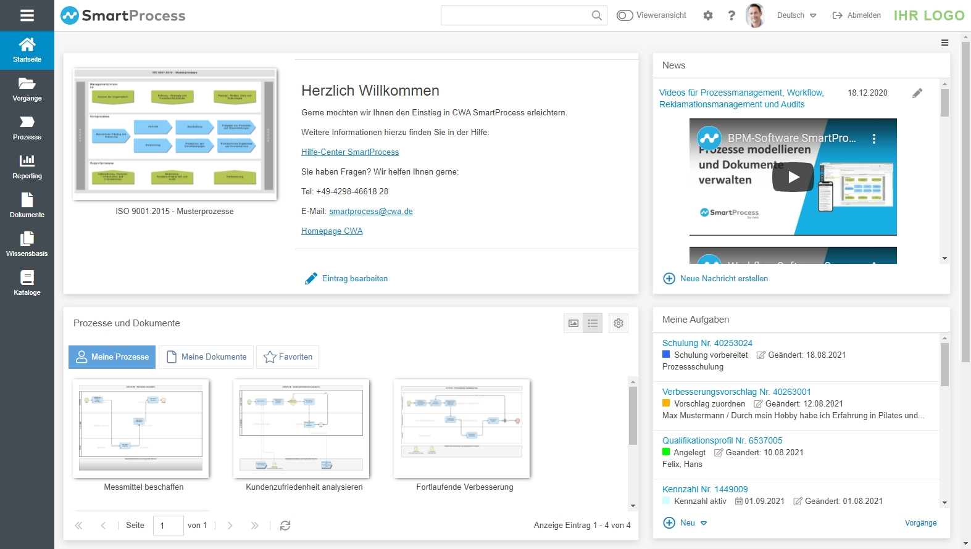Click Eintrag bearbeiten
971x549 pixels.
[x=346, y=279]
